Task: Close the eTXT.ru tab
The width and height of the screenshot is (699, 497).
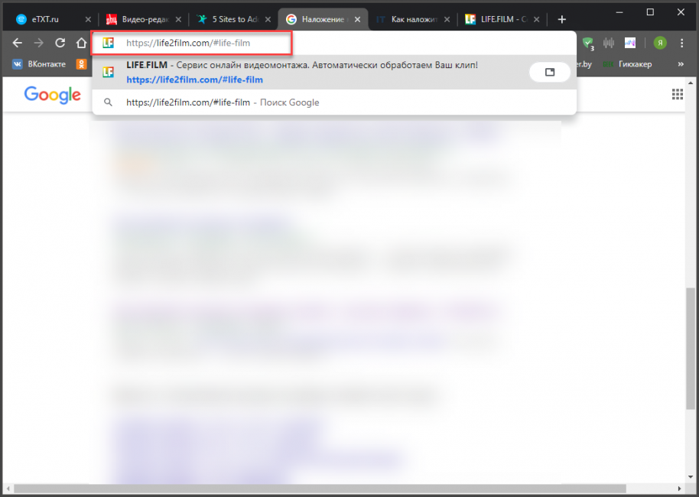Action: click(88, 19)
